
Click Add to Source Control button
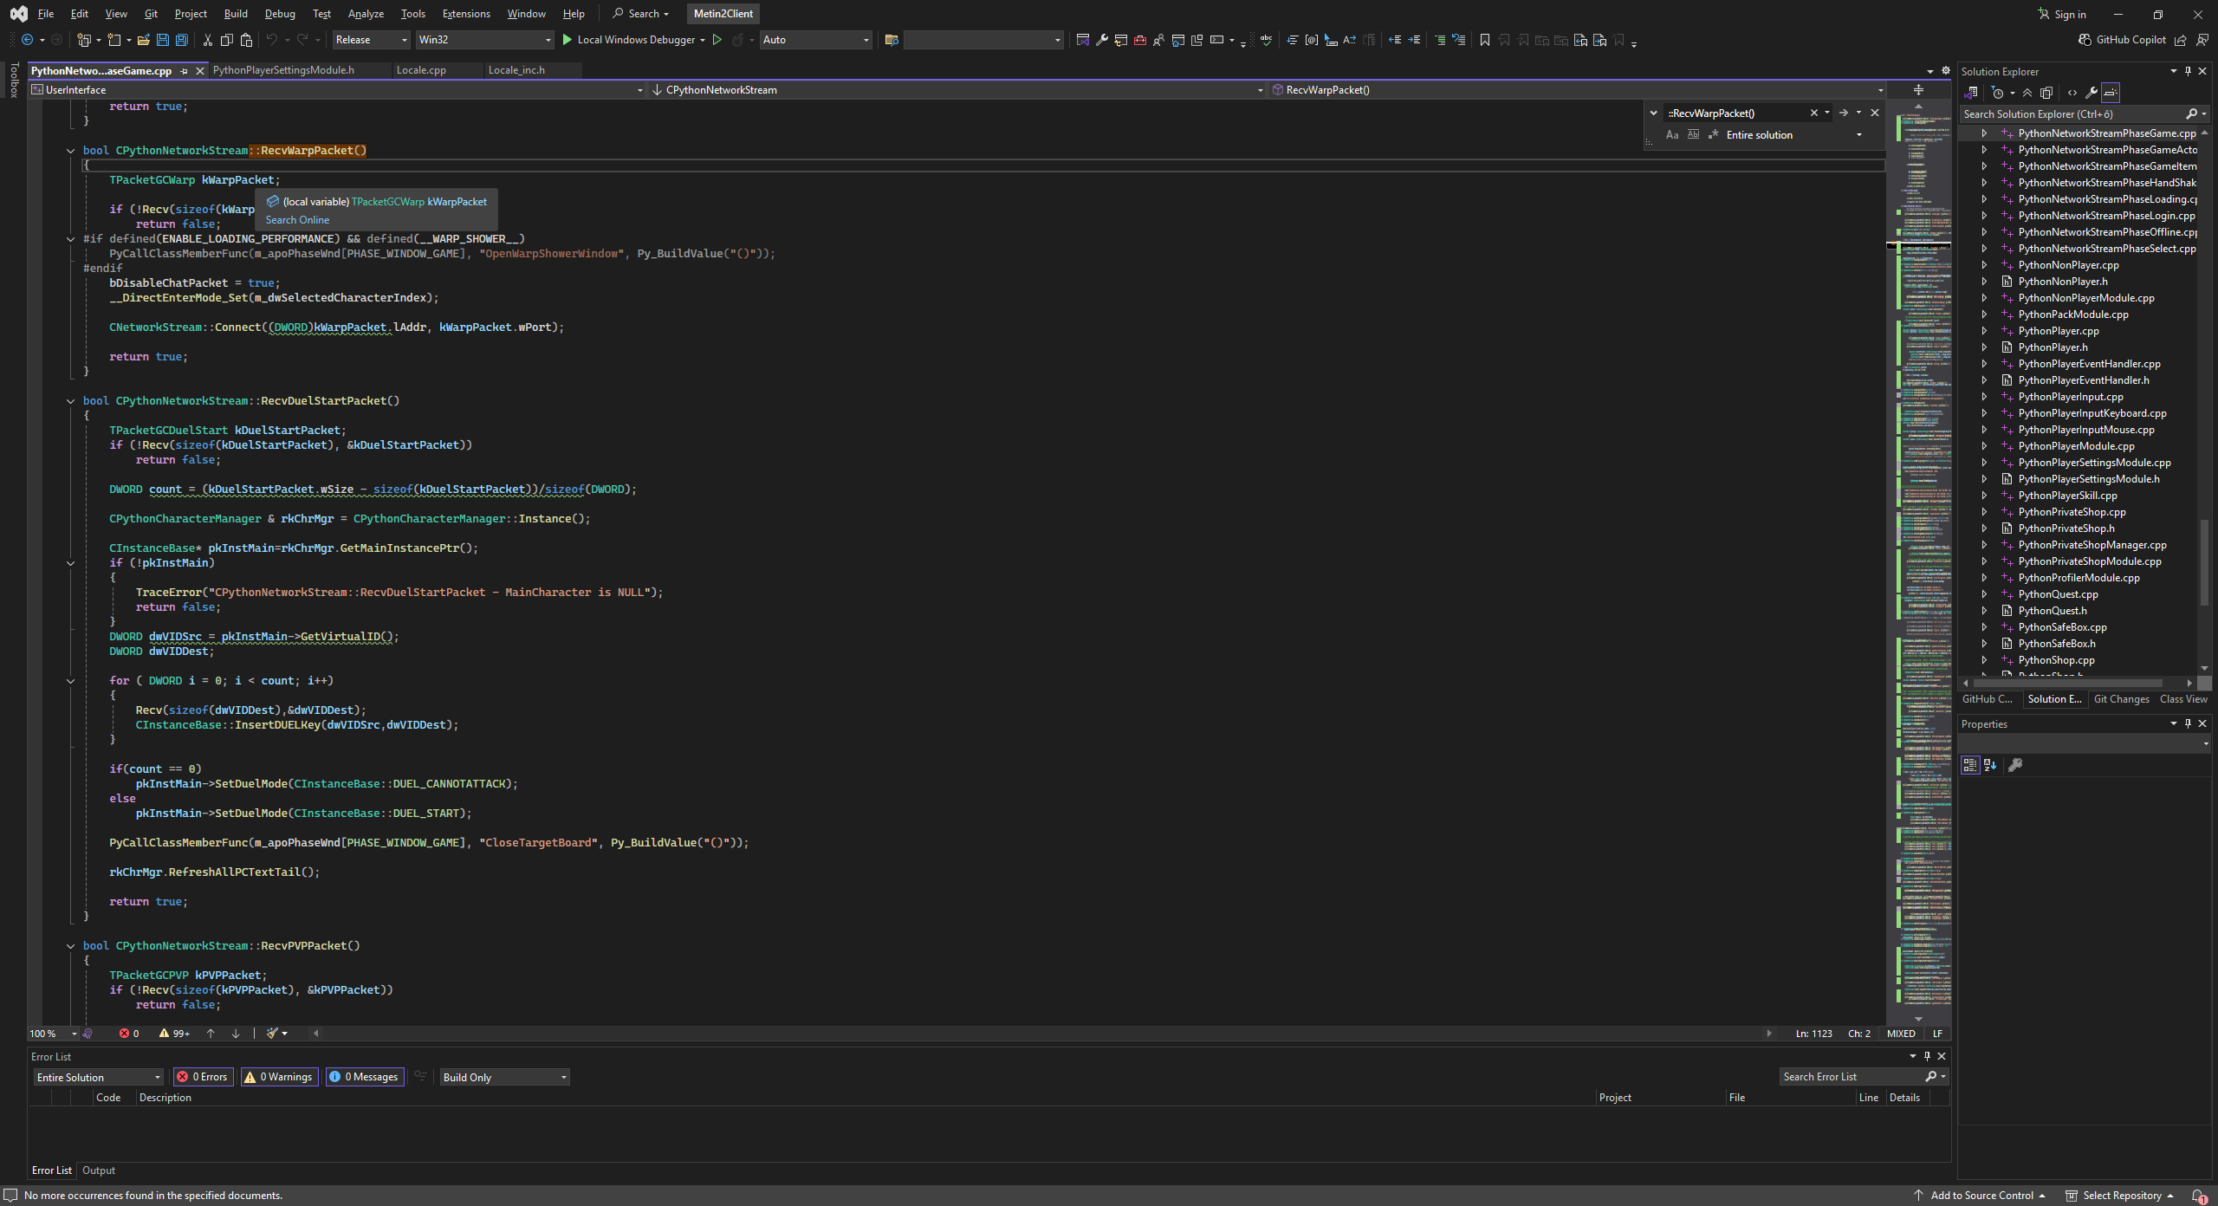tap(1981, 1196)
